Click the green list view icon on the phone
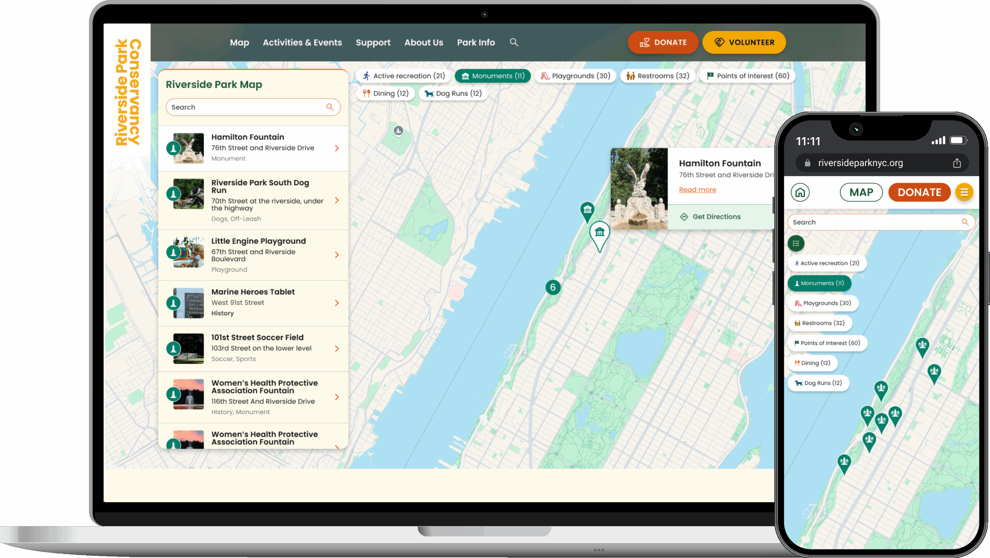Viewport: 990px width, 558px height. 796,243
